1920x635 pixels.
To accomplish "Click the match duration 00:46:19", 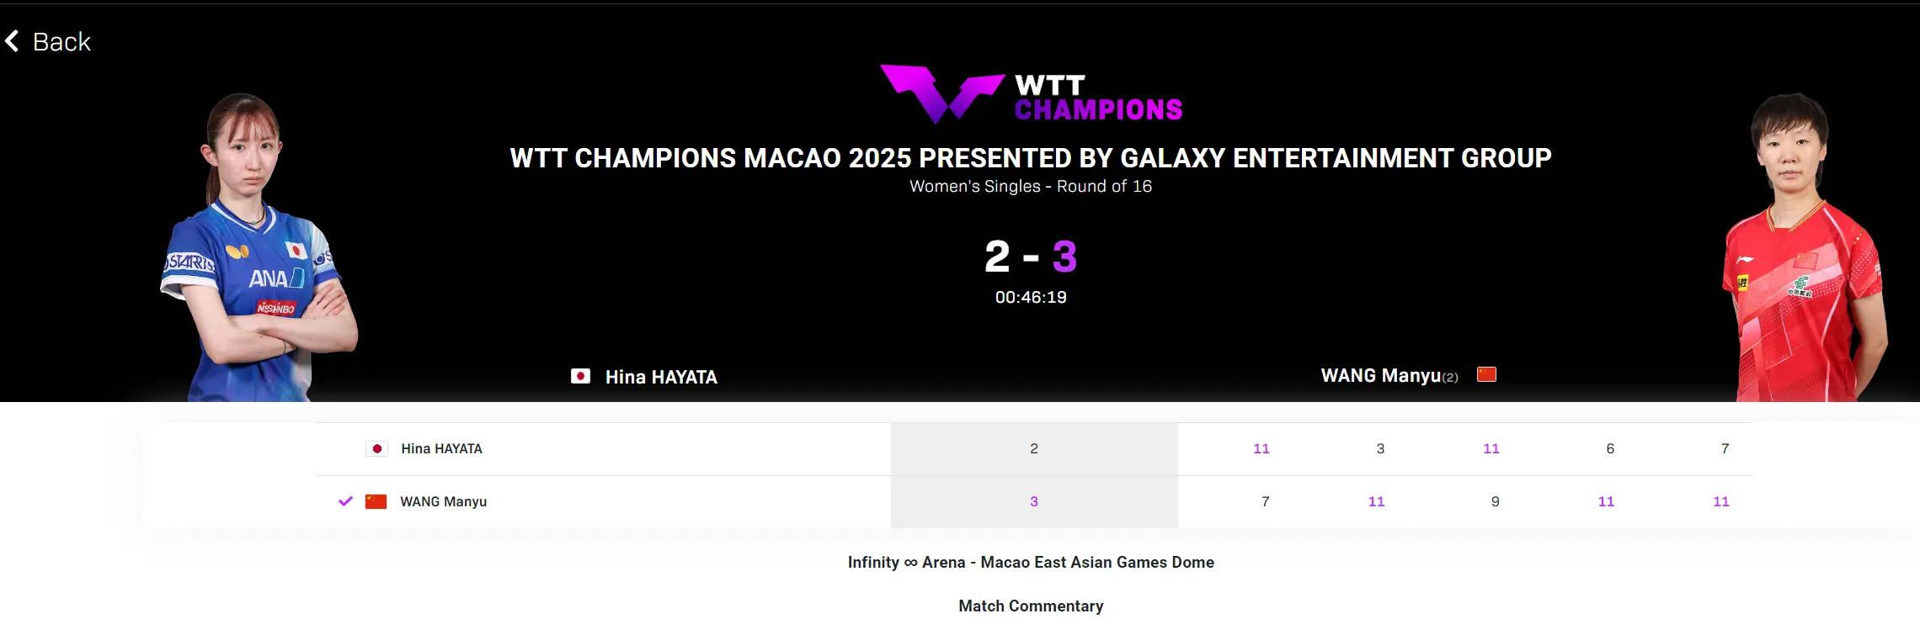I will click(x=1031, y=298).
